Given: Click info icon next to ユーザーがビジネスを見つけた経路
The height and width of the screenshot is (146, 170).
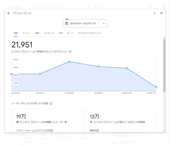Looking at the screenshot, I should point(51,104).
